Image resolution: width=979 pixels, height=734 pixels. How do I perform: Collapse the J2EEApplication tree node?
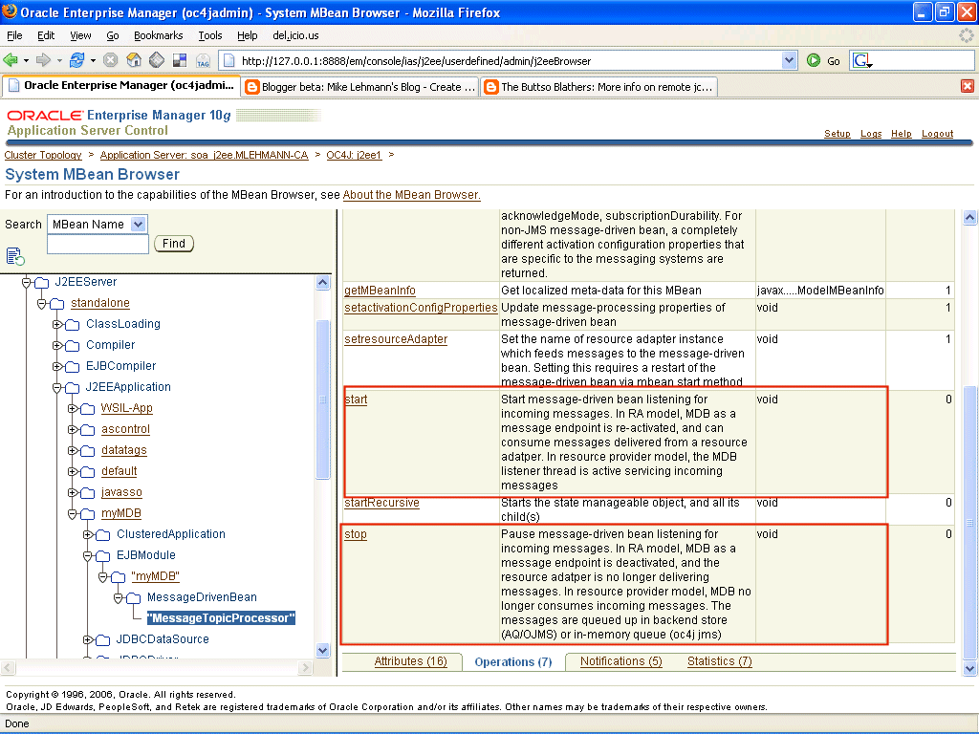pyautogui.click(x=57, y=387)
